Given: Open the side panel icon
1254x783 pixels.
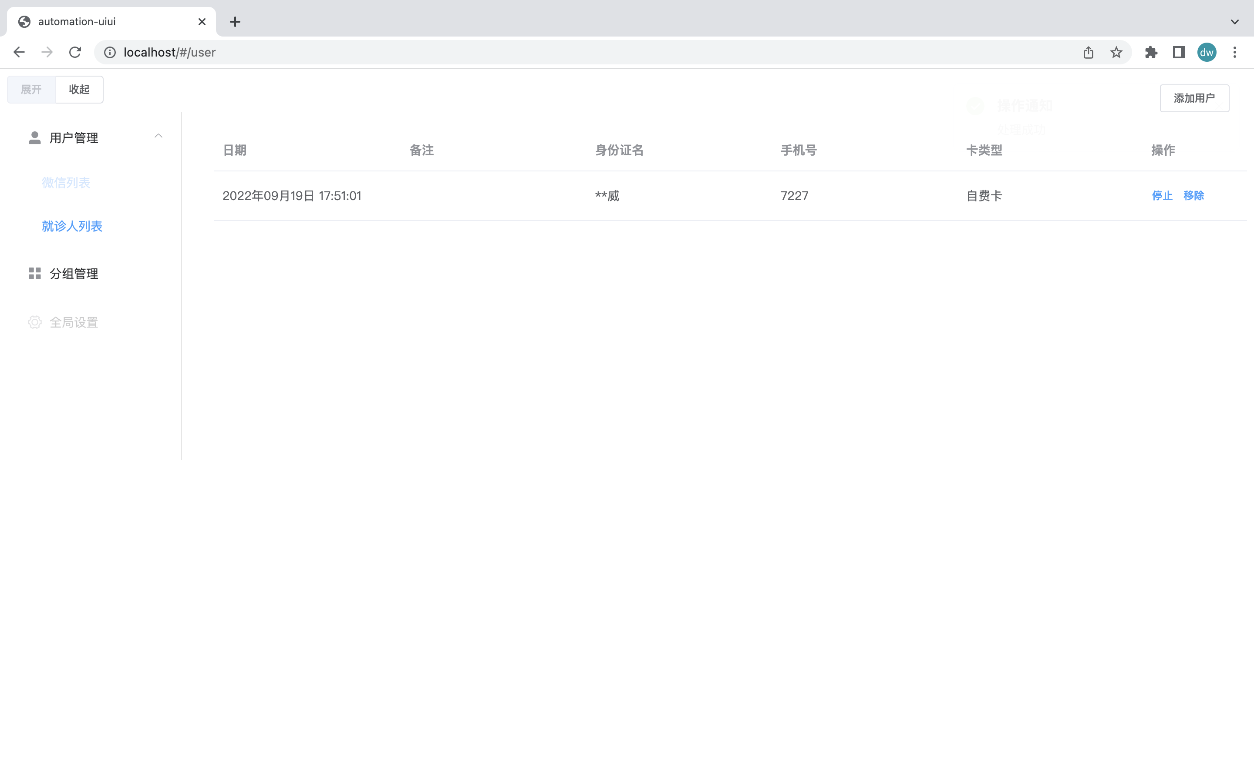Looking at the screenshot, I should click(x=1178, y=52).
